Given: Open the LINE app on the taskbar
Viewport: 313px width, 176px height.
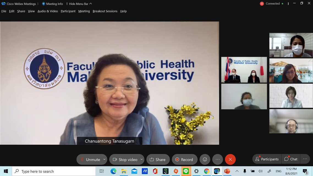Looking at the screenshot, I should pos(186,171).
